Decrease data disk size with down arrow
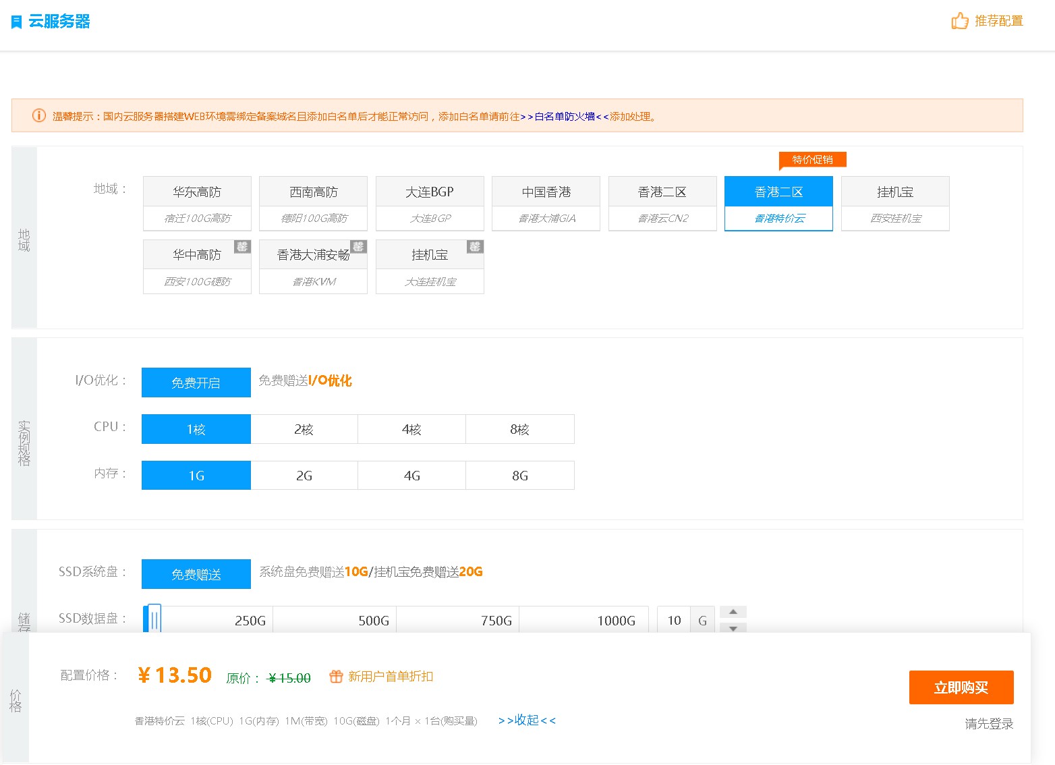This screenshot has width=1055, height=765. pyautogui.click(x=733, y=627)
